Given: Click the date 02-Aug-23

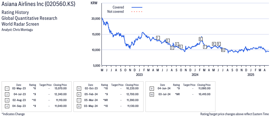Looking at the screenshot, I should coord(19,100).
